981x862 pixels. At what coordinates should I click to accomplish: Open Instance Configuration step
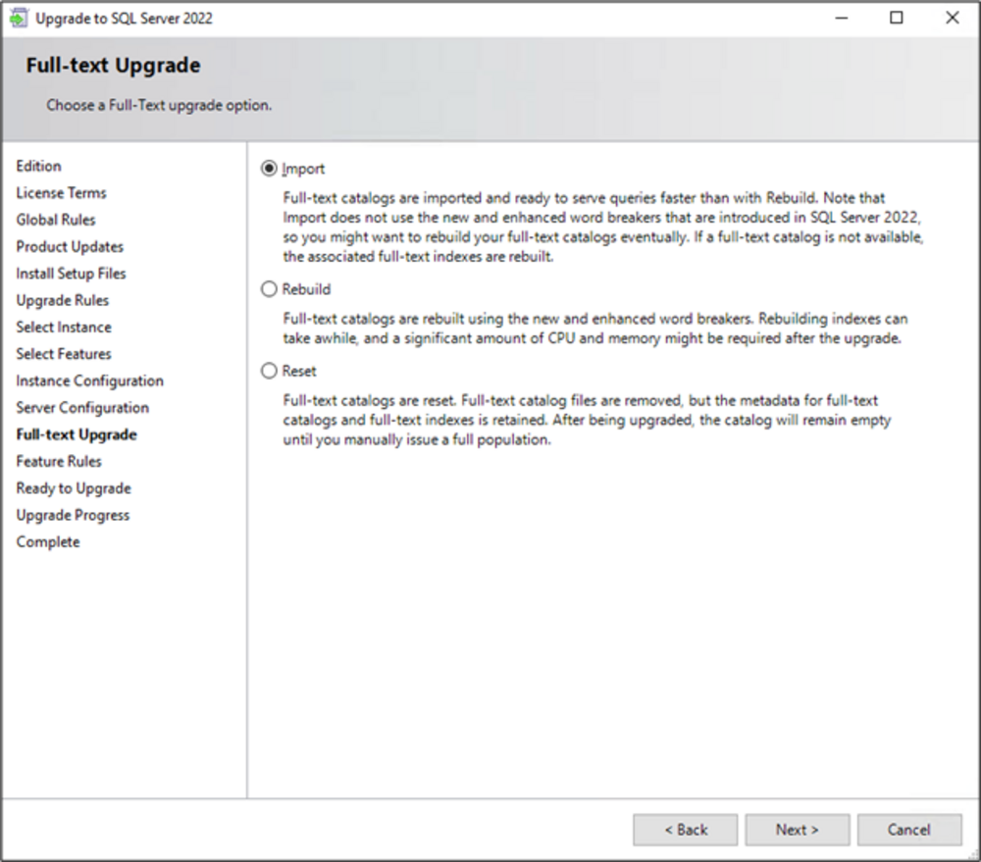coord(89,380)
